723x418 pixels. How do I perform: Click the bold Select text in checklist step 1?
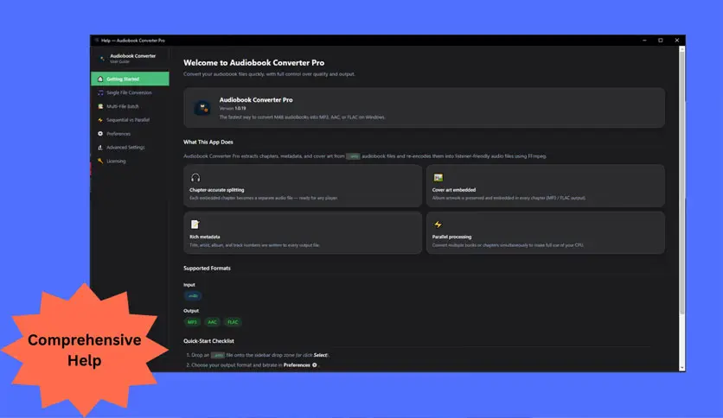(321, 355)
